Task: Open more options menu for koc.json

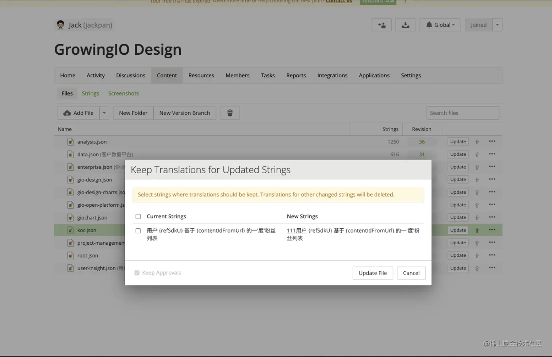Action: (492, 230)
